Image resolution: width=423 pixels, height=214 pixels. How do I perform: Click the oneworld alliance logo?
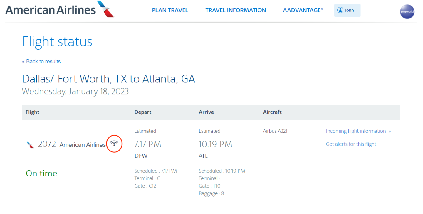(x=407, y=11)
